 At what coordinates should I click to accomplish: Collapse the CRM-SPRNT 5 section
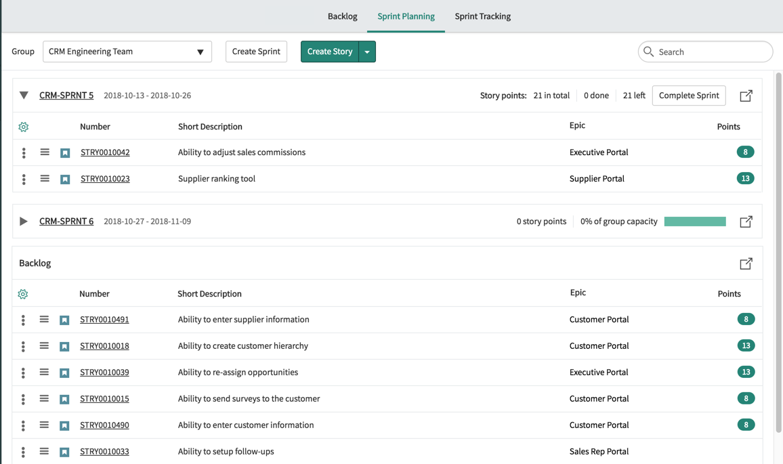[24, 95]
